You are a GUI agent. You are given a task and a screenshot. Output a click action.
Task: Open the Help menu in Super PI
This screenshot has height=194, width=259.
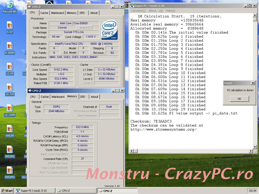[x=170, y=11]
